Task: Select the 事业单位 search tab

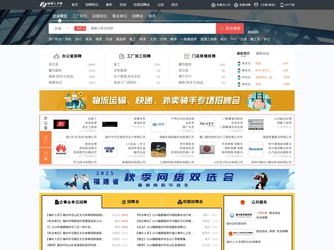Action: 120,16
